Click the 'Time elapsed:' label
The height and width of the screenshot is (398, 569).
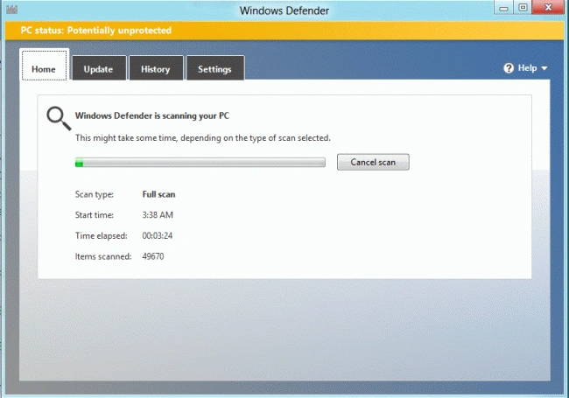102,236
